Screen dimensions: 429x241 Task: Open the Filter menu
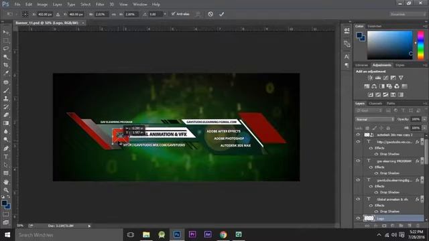(x=100, y=5)
